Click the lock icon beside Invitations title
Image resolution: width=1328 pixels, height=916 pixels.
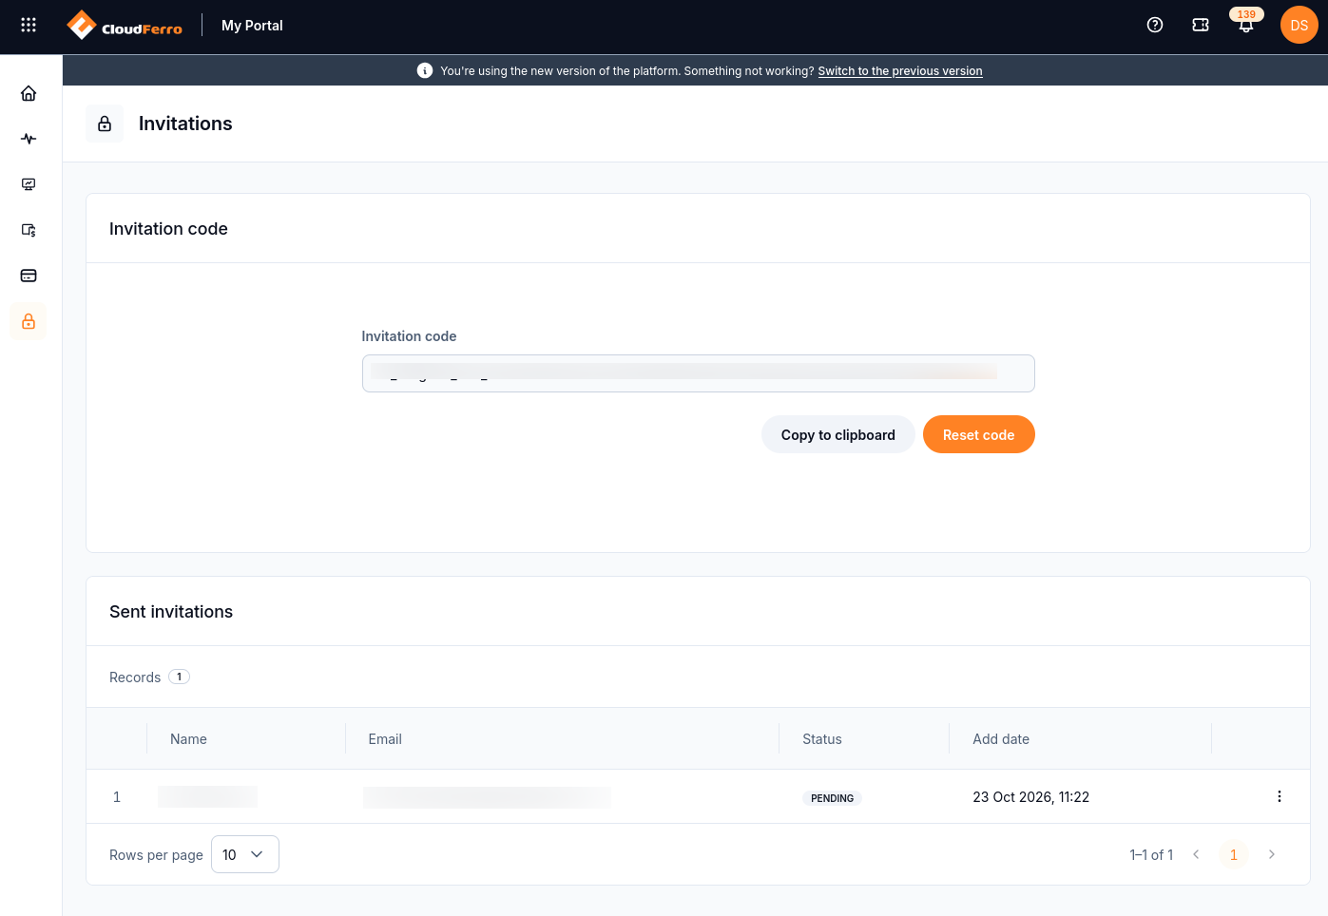tap(105, 124)
